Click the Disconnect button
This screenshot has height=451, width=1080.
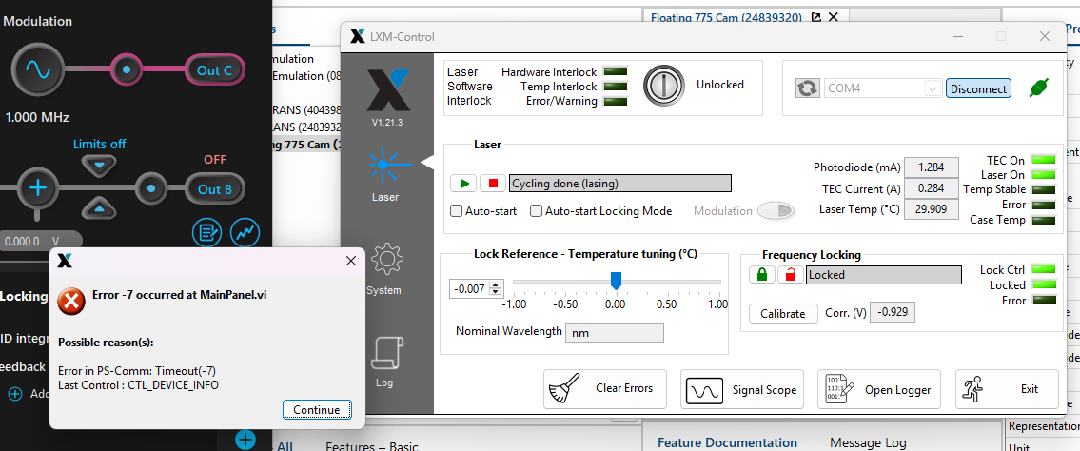click(978, 88)
